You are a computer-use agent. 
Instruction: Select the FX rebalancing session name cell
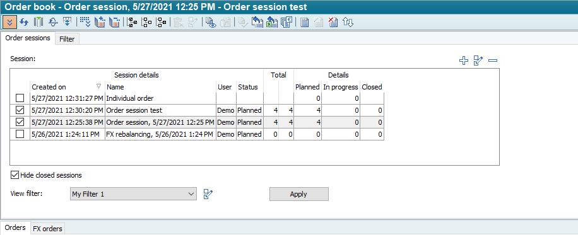pos(160,134)
